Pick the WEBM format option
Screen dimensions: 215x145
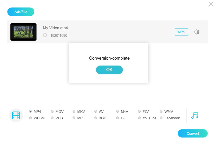coord(31,118)
